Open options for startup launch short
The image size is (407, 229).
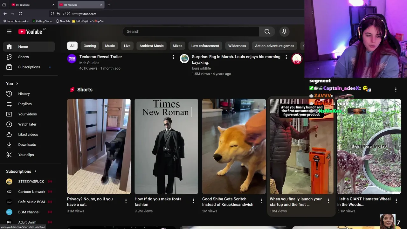329,200
